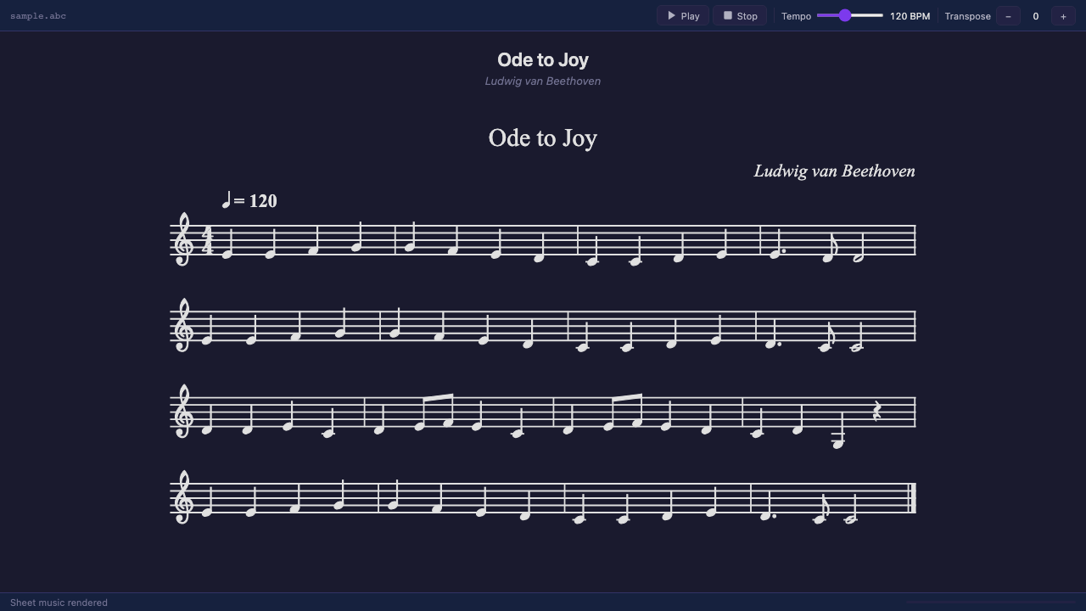
Task: Click the final double barline on the fourth staff
Action: click(x=913, y=498)
